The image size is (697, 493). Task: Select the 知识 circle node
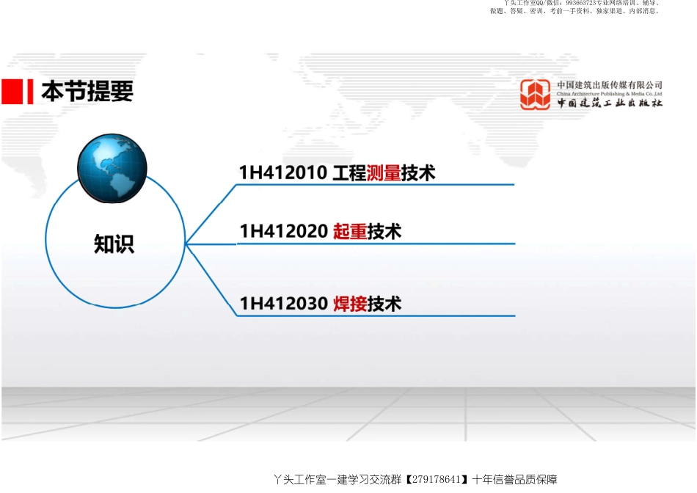(114, 242)
